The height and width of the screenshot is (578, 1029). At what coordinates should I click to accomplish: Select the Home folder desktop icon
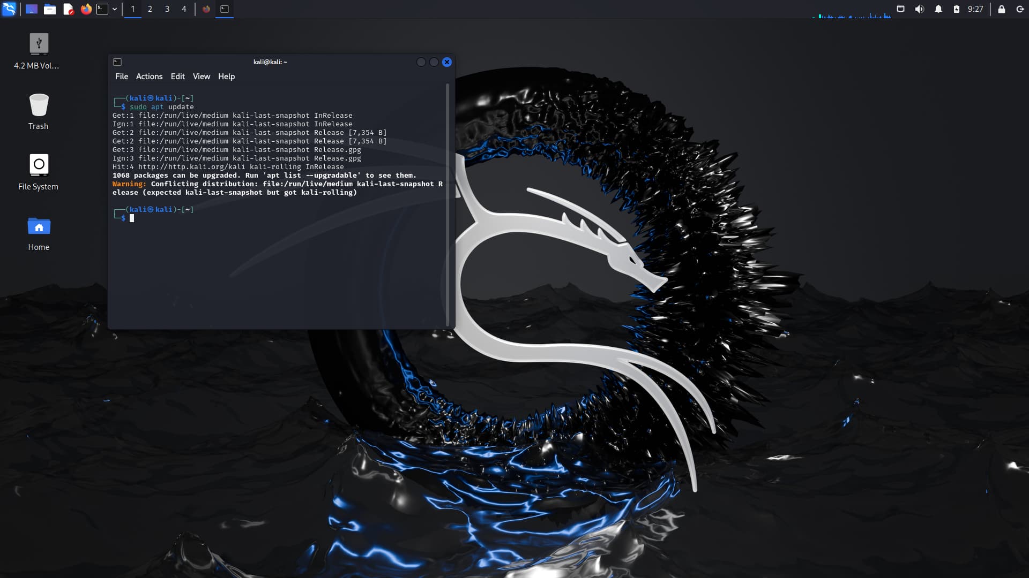[x=39, y=233]
